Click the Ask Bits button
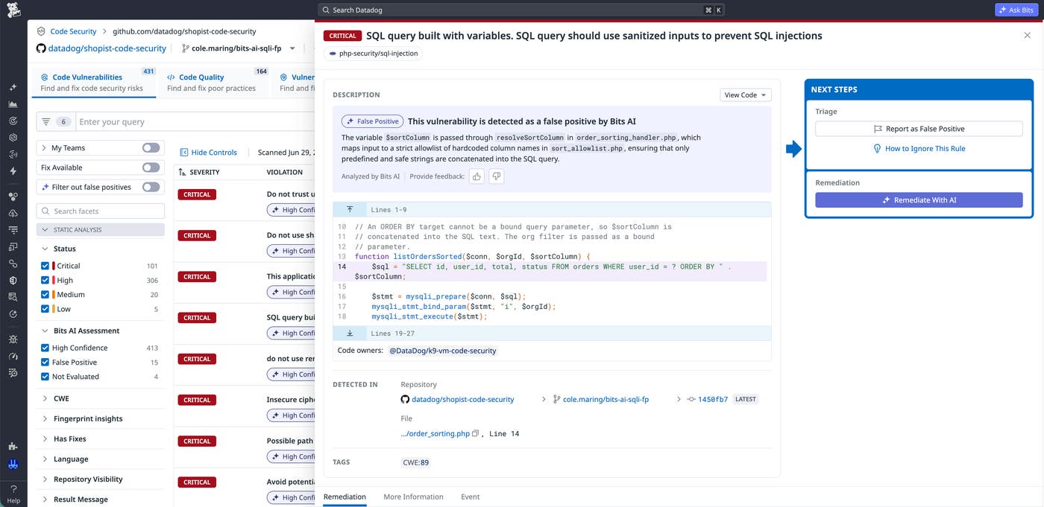Viewport: 1044px width, 507px height. 1015,10
